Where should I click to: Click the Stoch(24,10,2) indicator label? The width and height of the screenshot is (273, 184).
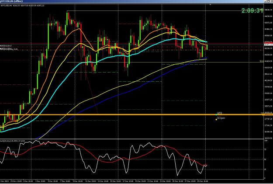tap(12, 141)
